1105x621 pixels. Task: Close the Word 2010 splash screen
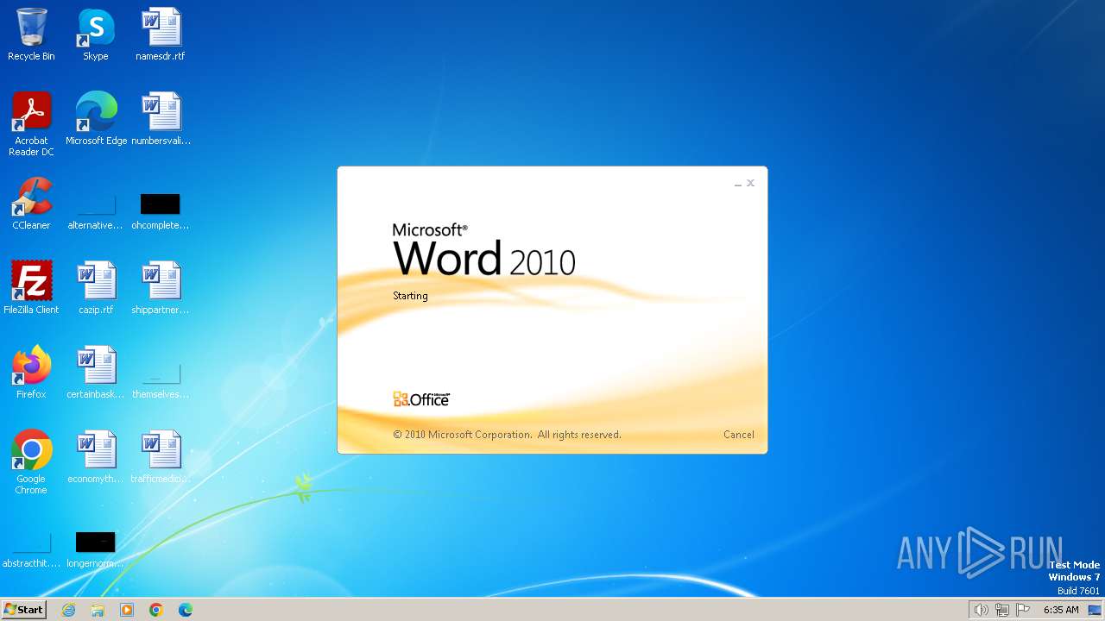pyautogui.click(x=751, y=183)
